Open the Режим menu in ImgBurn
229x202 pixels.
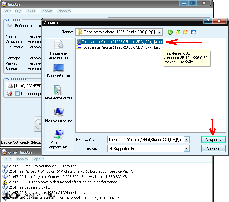click(x=31, y=11)
